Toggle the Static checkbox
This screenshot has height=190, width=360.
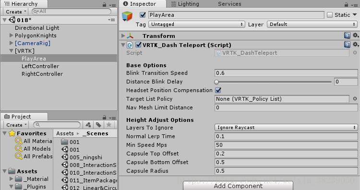[x=330, y=15]
